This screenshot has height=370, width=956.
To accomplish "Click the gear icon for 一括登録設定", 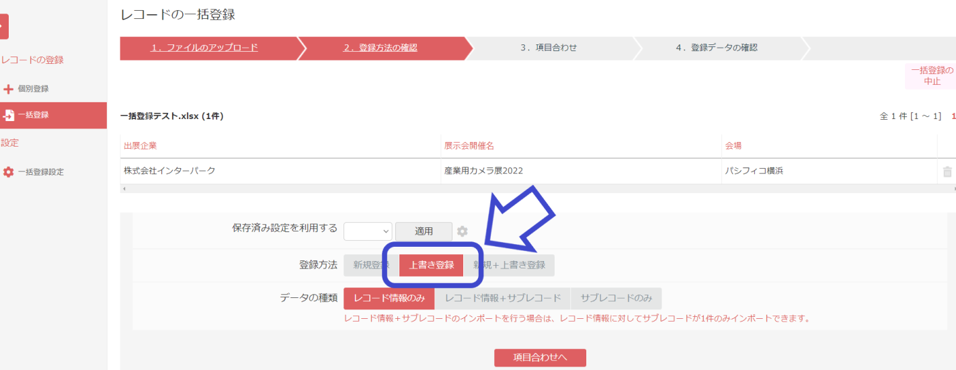I will (x=9, y=172).
